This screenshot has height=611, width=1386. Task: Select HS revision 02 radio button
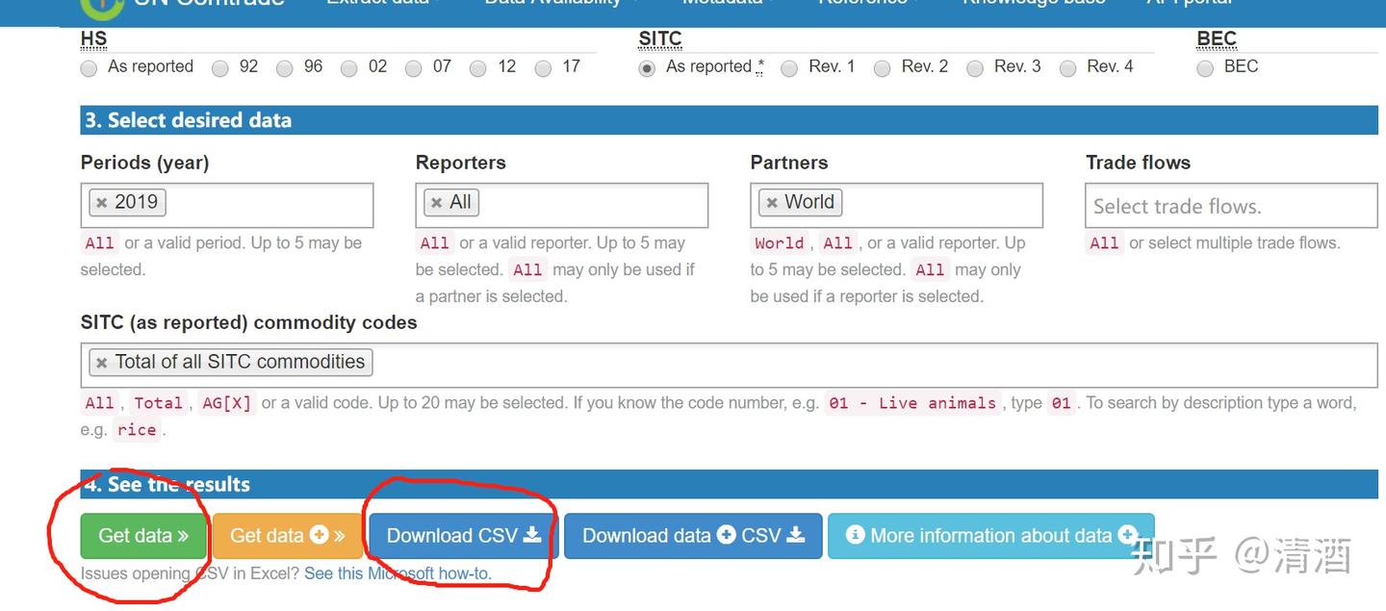(349, 68)
